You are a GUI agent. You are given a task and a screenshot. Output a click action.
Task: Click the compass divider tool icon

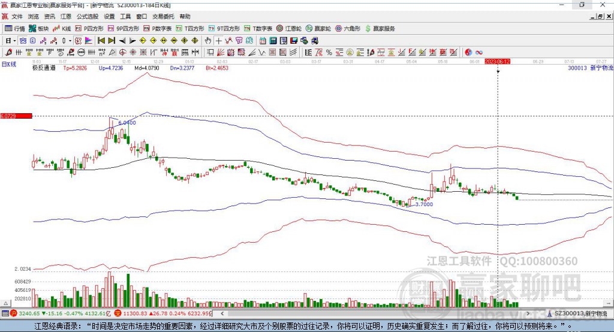(112, 52)
